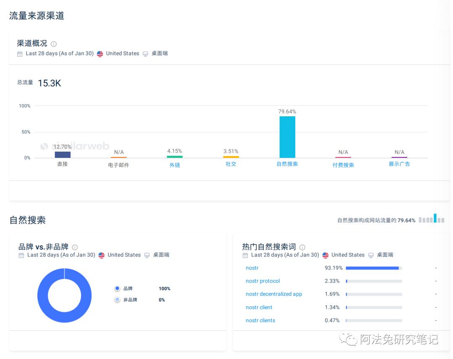Click US flag icon in 渠道概况 header
The width and height of the screenshot is (453, 359).
pos(100,54)
